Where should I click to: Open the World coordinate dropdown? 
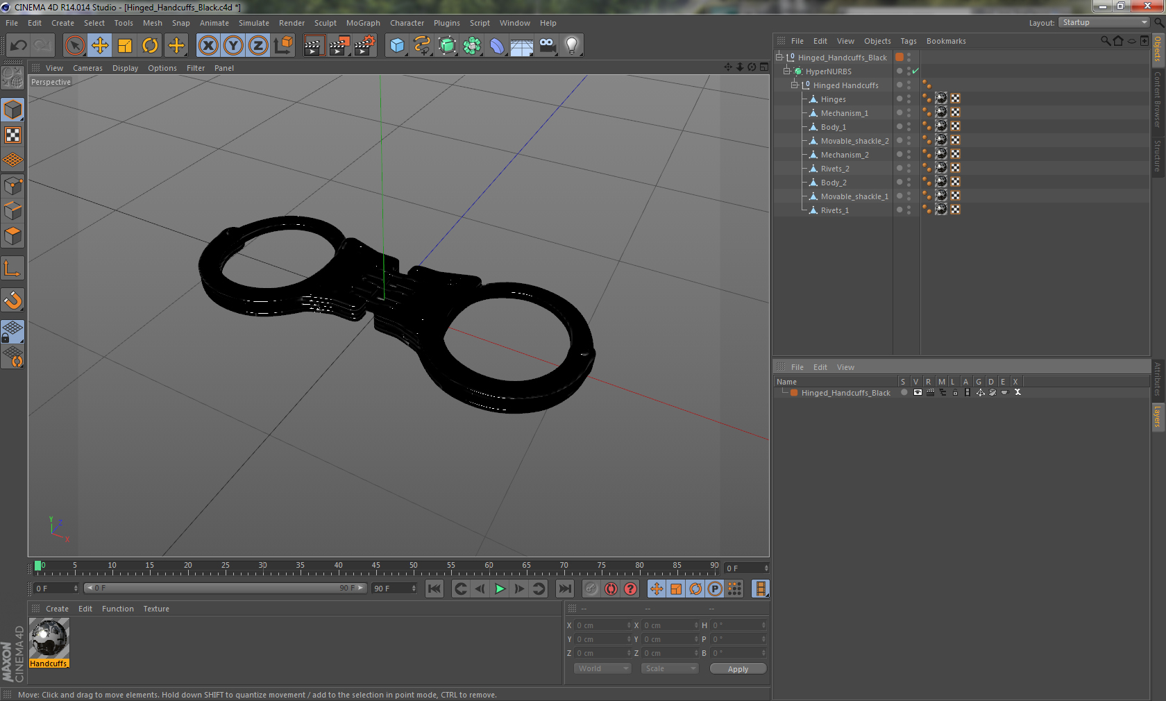[x=602, y=668]
